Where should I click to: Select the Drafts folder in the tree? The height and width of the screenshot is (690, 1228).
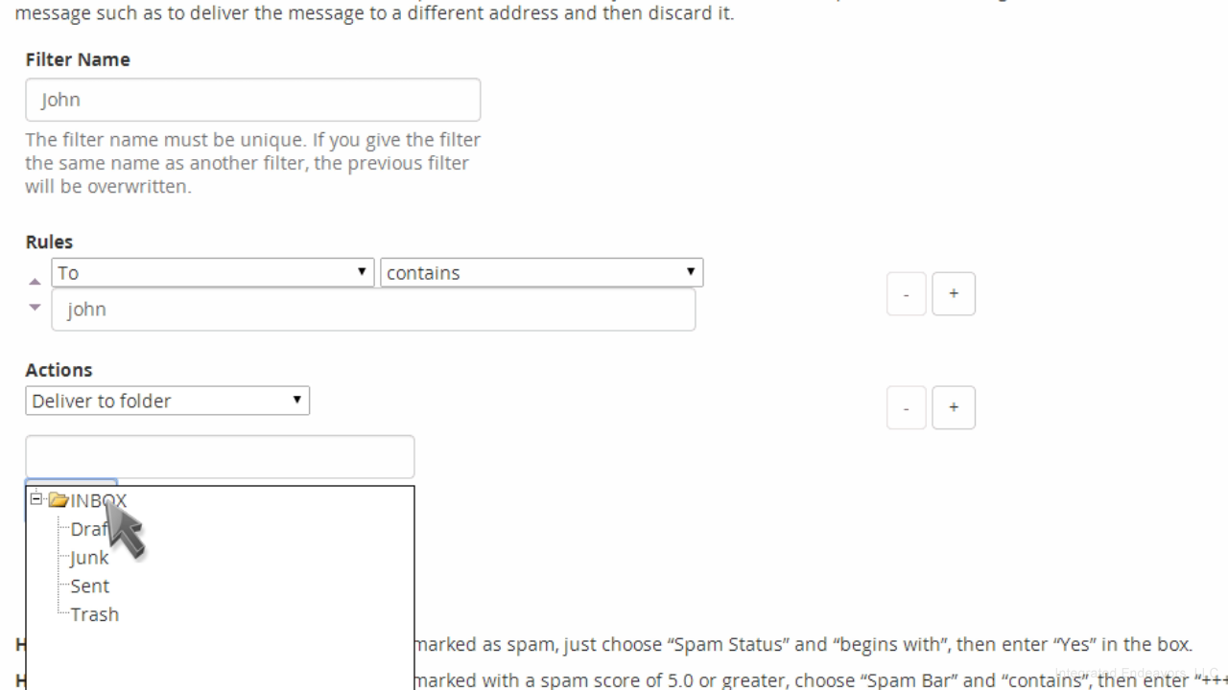(x=89, y=529)
